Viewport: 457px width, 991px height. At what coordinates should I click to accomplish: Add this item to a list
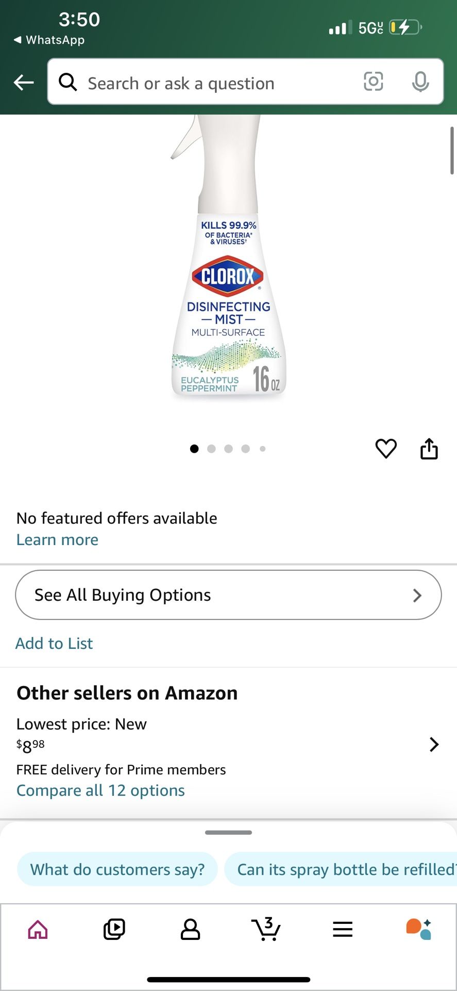click(54, 643)
